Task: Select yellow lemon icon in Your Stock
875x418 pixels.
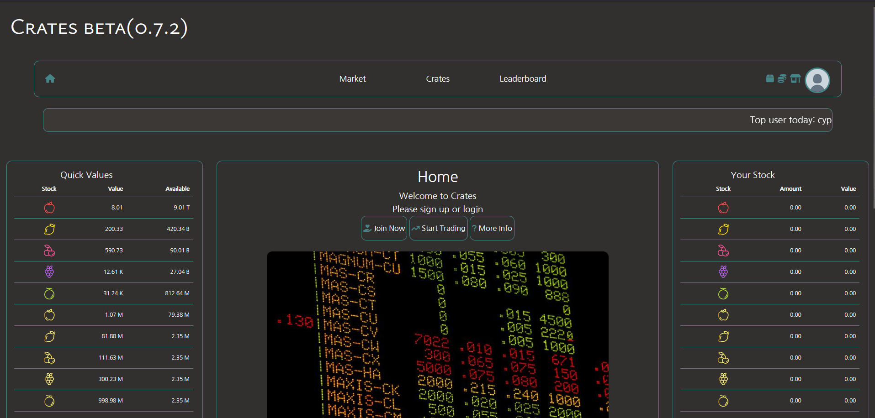Action: tap(723, 229)
